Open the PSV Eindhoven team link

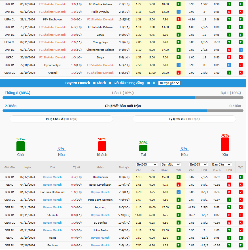point(52,20)
